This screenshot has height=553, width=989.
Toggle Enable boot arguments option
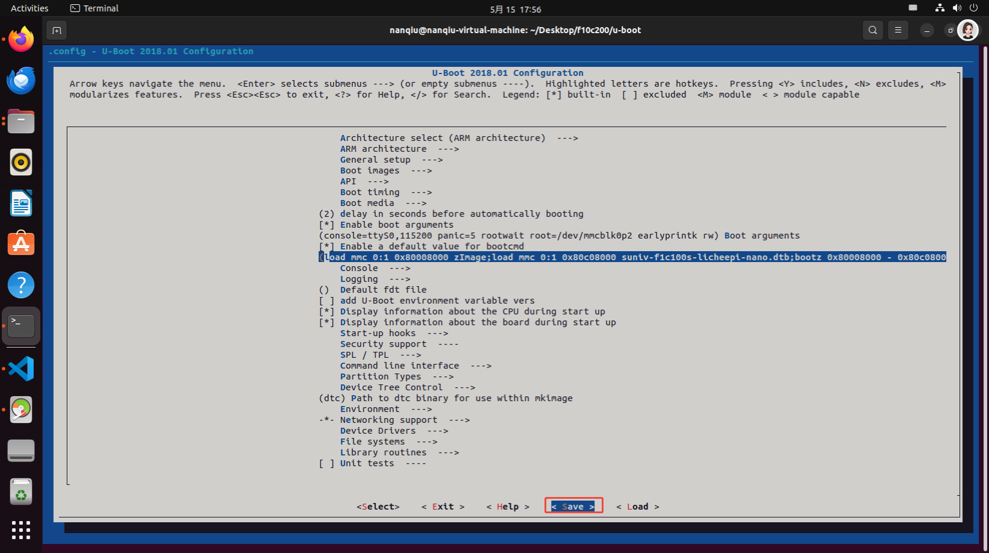click(x=386, y=225)
